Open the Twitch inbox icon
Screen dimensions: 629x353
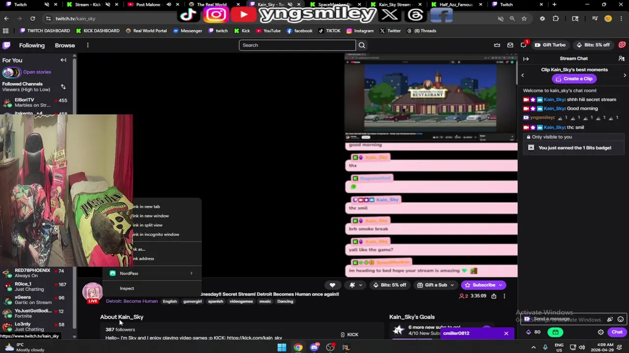pyautogui.click(x=510, y=45)
